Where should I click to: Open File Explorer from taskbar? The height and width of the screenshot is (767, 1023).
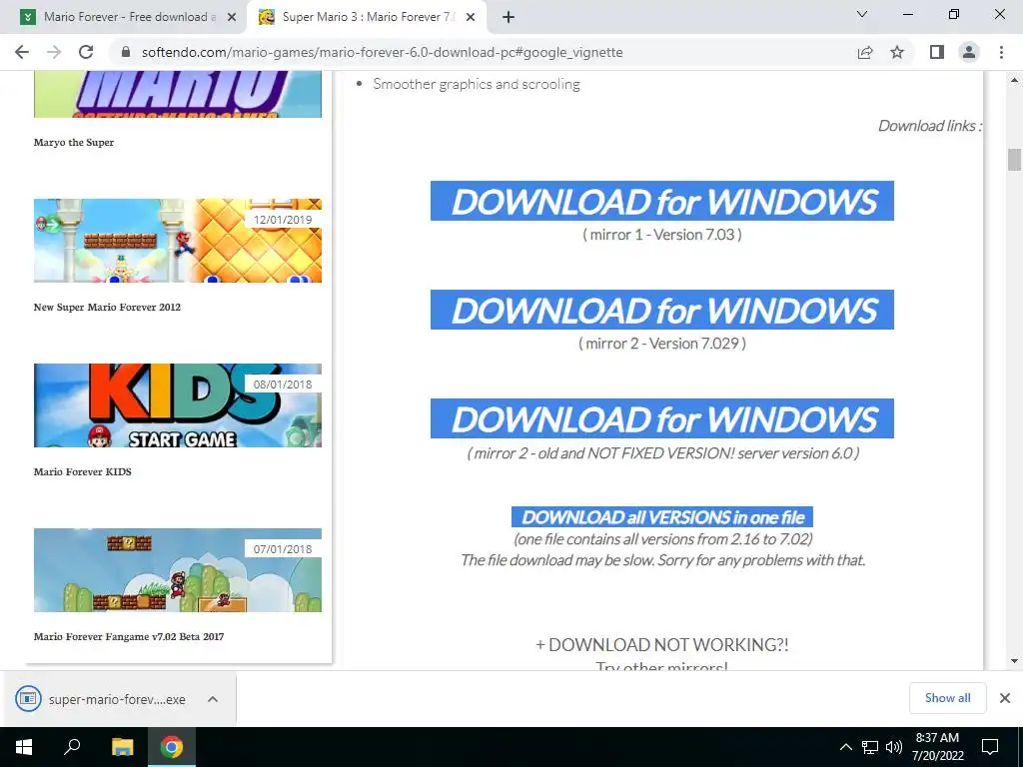coord(122,747)
